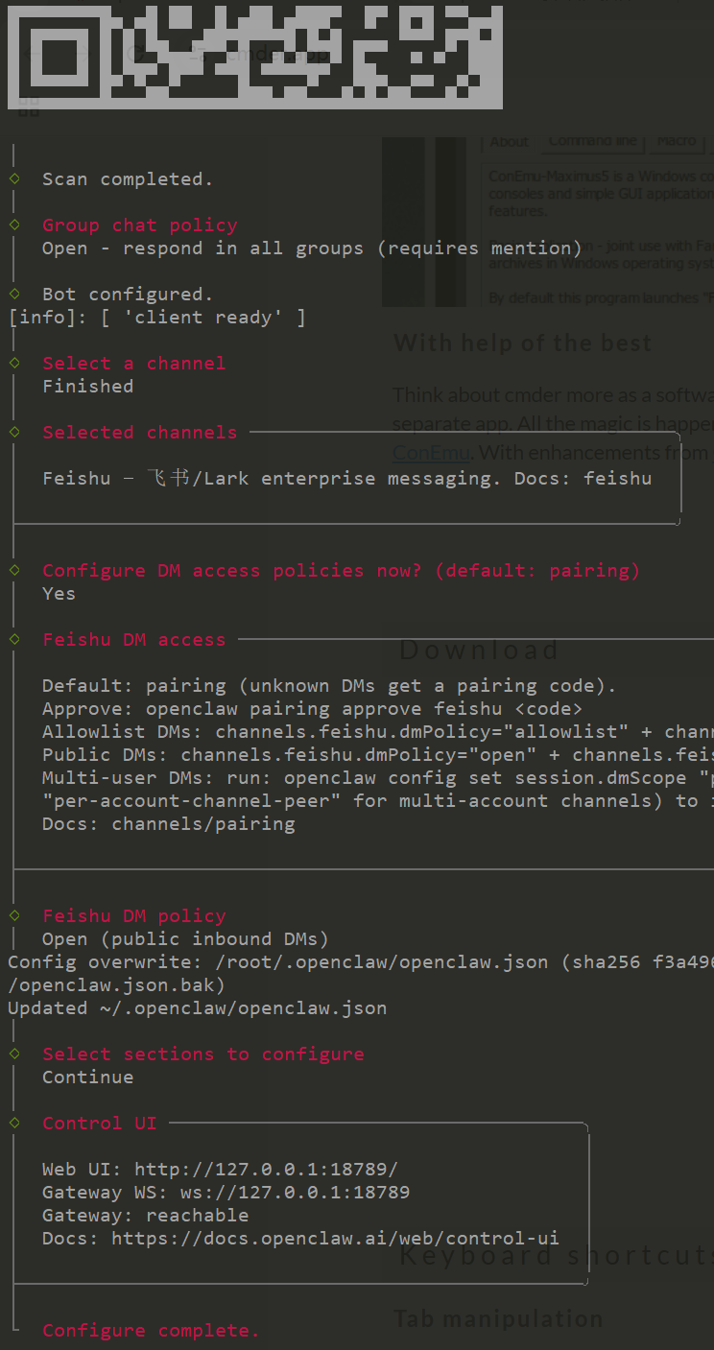The height and width of the screenshot is (1350, 714).
Task: Click 'Configure DM access policies now?' prompt
Action: pos(341,571)
